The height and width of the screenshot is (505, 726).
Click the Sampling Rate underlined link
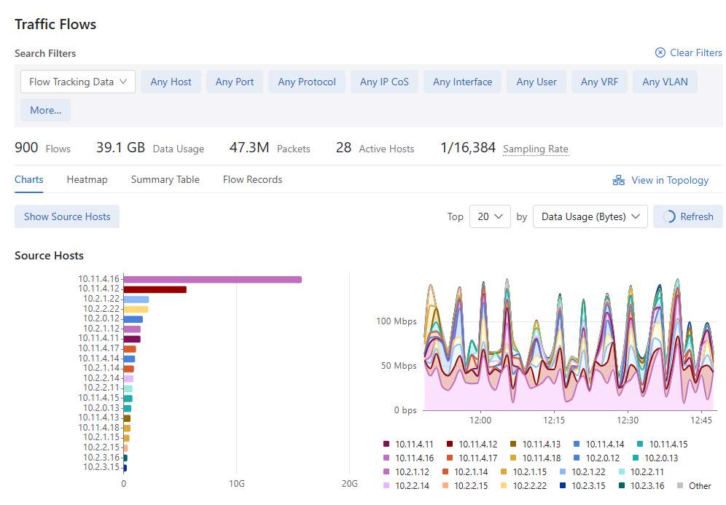pos(536,149)
